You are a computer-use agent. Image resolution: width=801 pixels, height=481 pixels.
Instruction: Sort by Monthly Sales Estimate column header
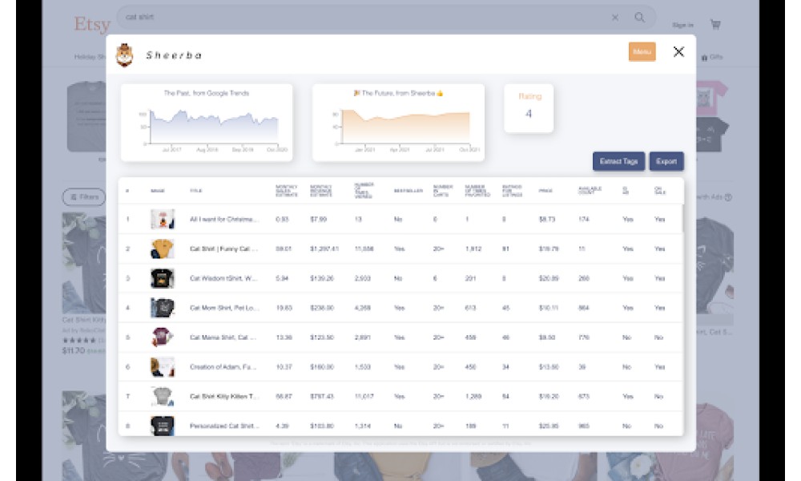tap(287, 191)
